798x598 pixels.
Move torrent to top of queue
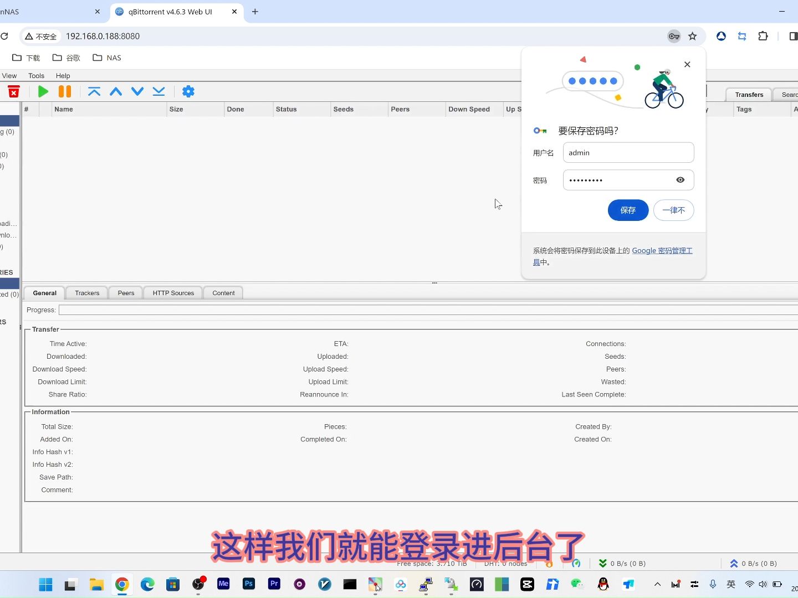click(95, 91)
